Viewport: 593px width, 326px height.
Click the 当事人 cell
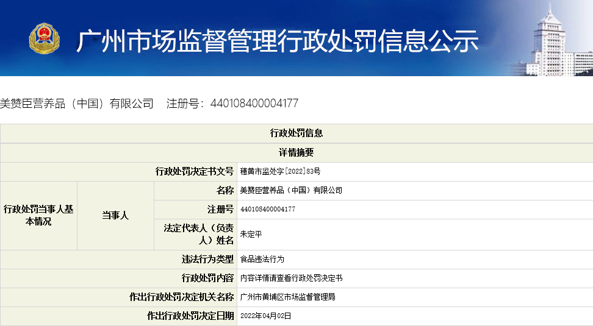[115, 216]
